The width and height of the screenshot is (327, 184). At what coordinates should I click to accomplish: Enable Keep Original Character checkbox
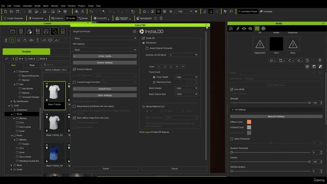[147, 48]
